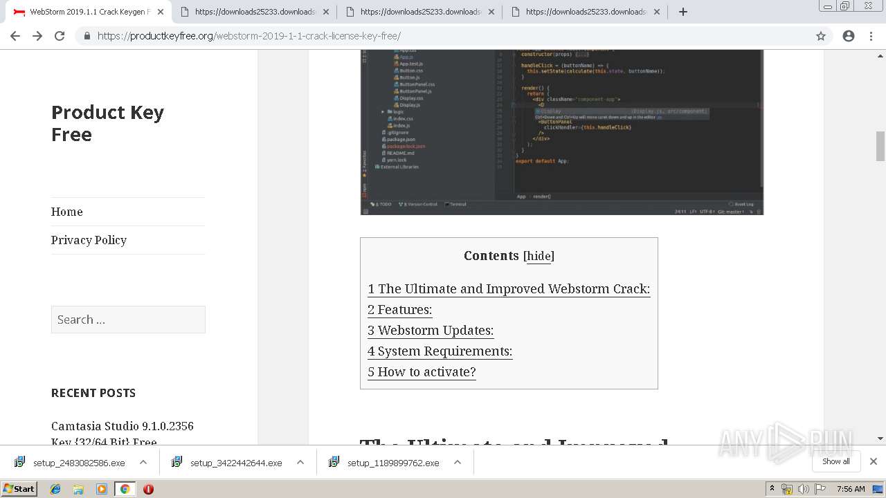Go back to the previous page
This screenshot has height=498, width=886.
pyautogui.click(x=15, y=36)
